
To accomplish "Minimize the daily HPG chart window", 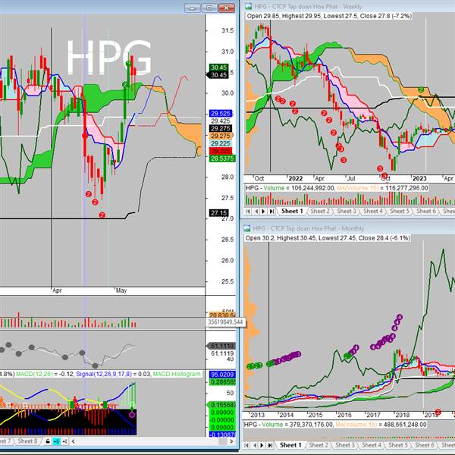I will point(192,8).
